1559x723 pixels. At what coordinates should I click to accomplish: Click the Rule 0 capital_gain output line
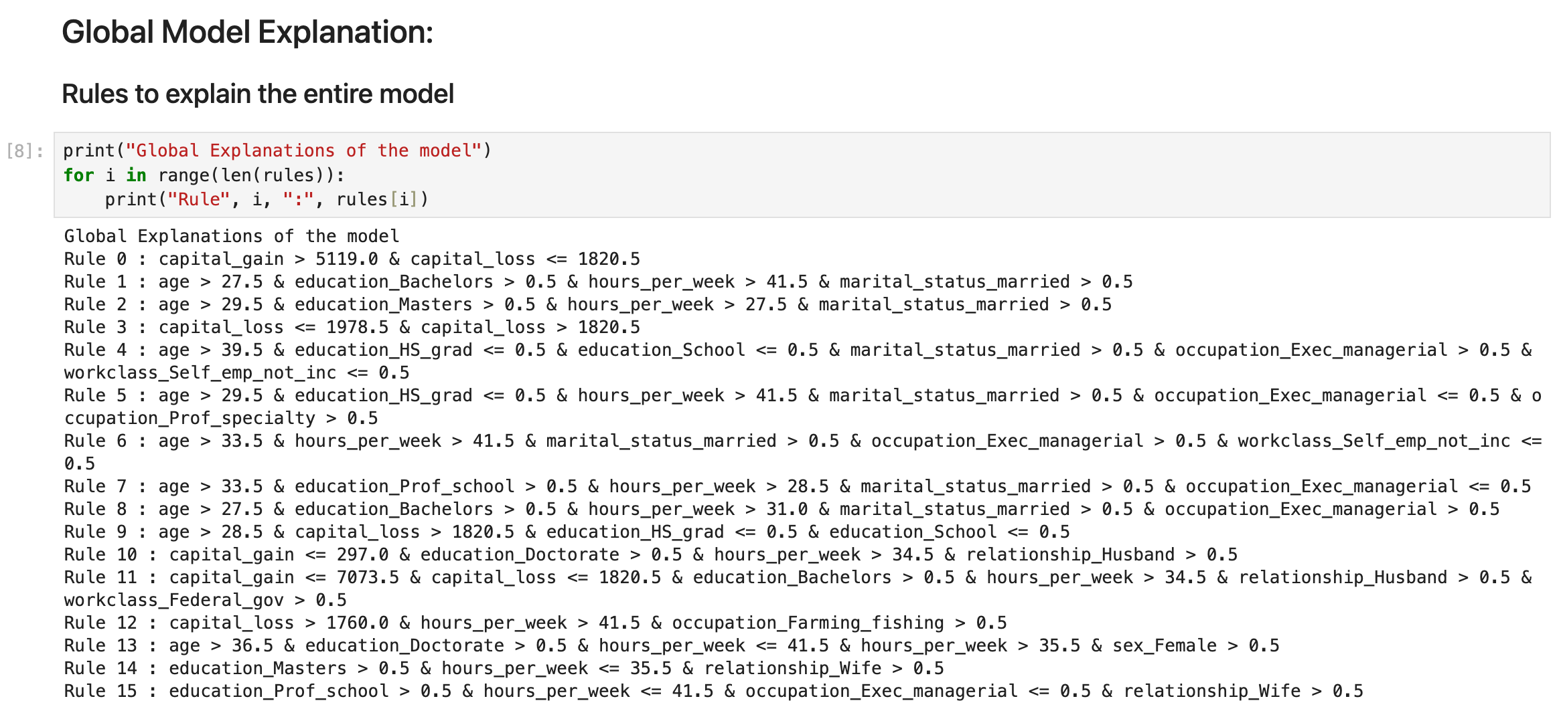click(x=352, y=259)
